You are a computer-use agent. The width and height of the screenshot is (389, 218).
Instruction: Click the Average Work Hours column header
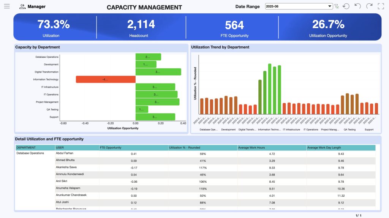[x=251, y=147]
